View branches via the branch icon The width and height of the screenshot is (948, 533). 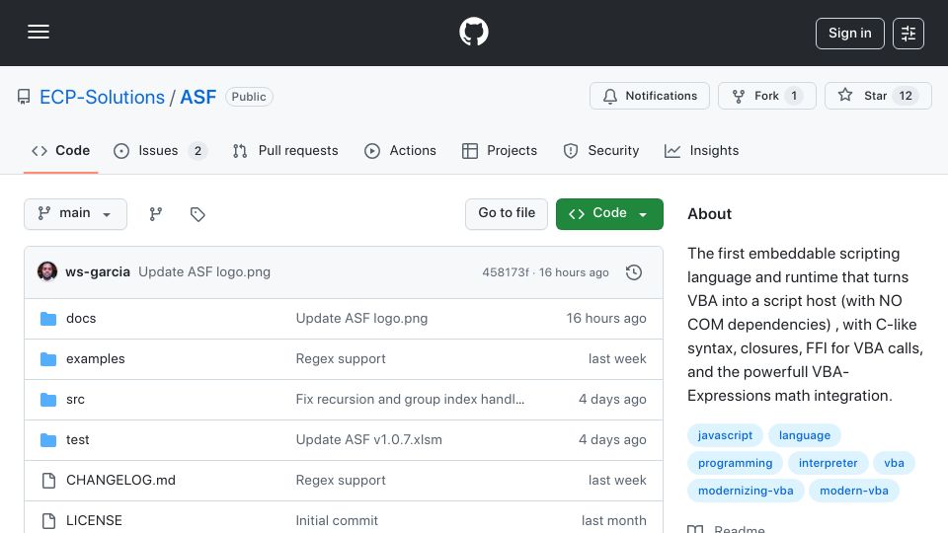[x=156, y=214]
